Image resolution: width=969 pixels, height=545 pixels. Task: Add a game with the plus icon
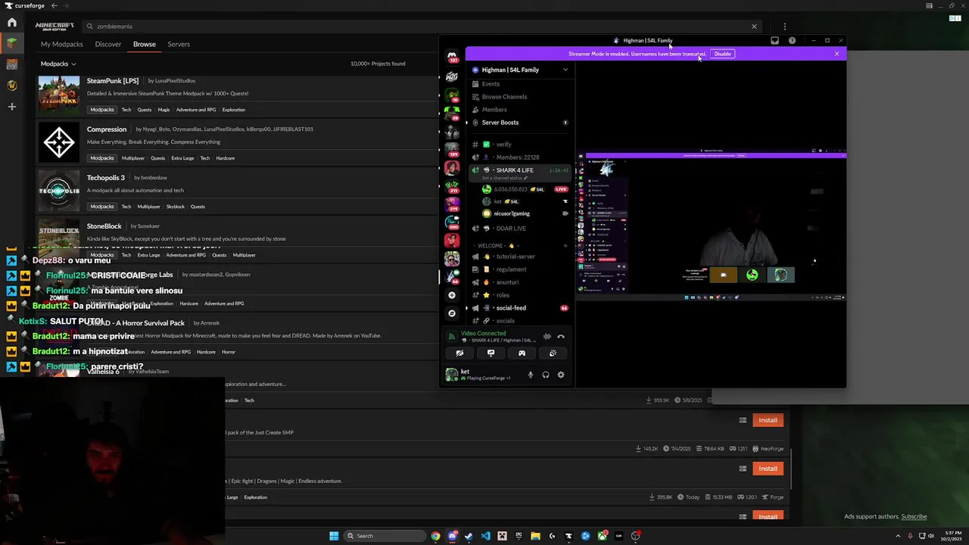tap(12, 107)
